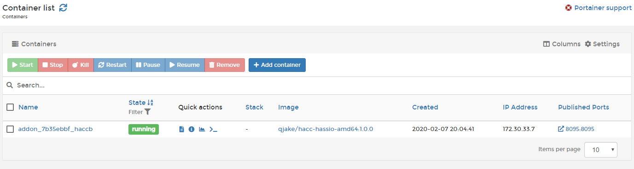Screen dimensions: 634x169
Task: Sort by Created column header
Action: [425, 107]
